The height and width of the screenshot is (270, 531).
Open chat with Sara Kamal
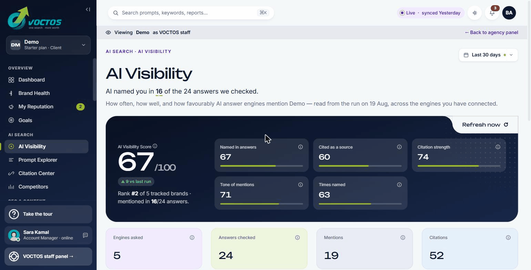click(85, 235)
